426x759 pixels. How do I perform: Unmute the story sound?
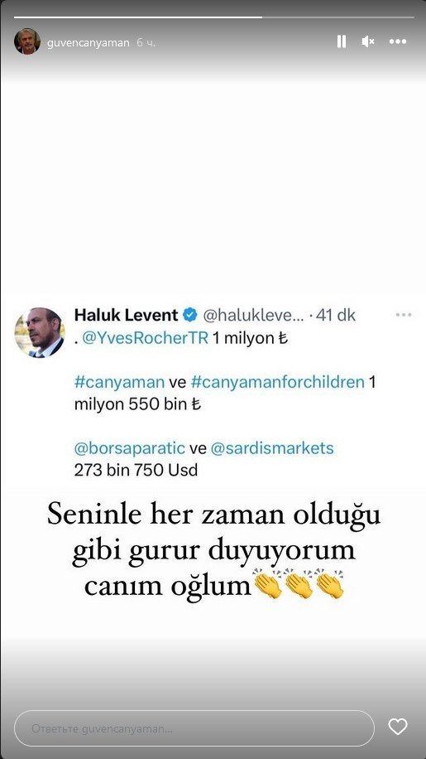point(368,41)
